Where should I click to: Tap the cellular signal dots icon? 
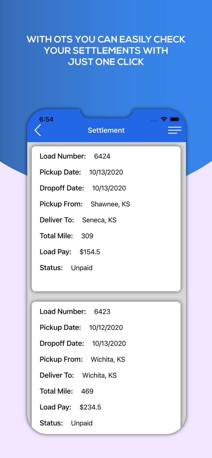point(154,121)
